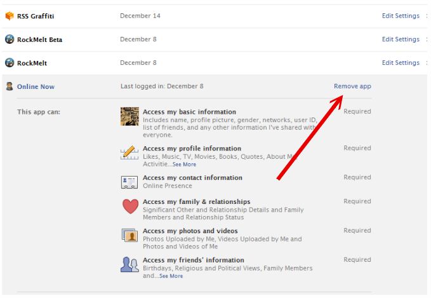Click the basic information thumbnail image
This screenshot has height=298, width=431.
point(129,116)
